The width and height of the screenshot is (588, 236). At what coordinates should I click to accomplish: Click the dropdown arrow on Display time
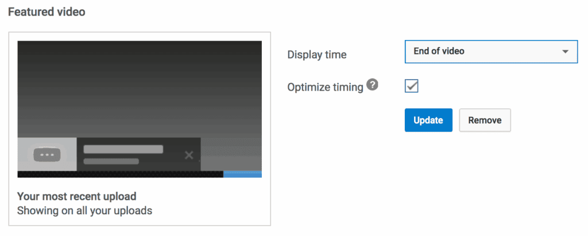pyautogui.click(x=565, y=52)
